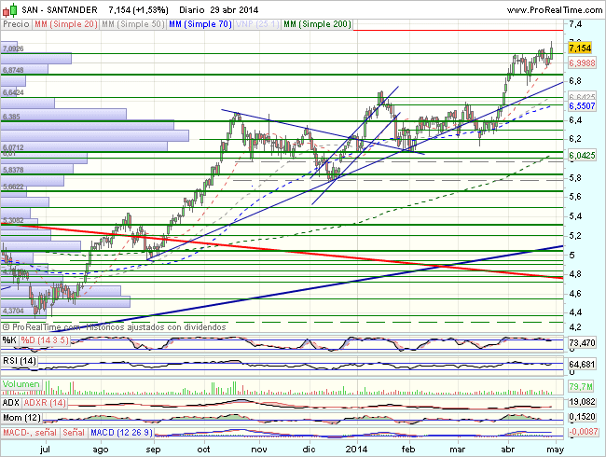The image size is (606, 457).
Task: Click the 'Diario 29 abr 2014' header text
Action: tap(219, 10)
